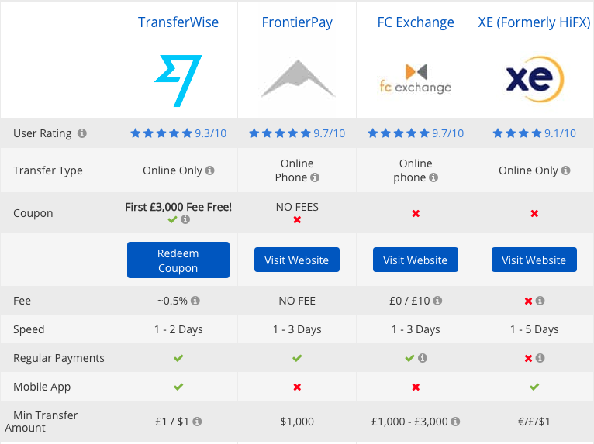Viewport: 594px width, 444px height.
Task: Click TransferWise mobile app check mark
Action: coord(178,387)
